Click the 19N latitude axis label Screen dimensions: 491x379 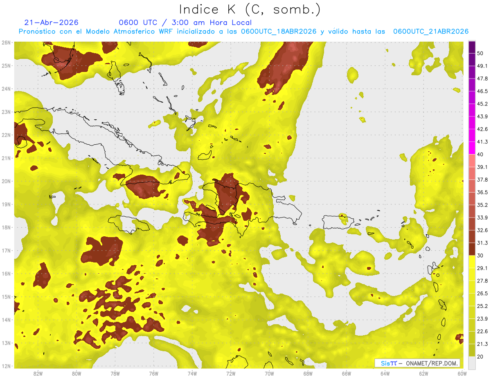(x=6, y=204)
